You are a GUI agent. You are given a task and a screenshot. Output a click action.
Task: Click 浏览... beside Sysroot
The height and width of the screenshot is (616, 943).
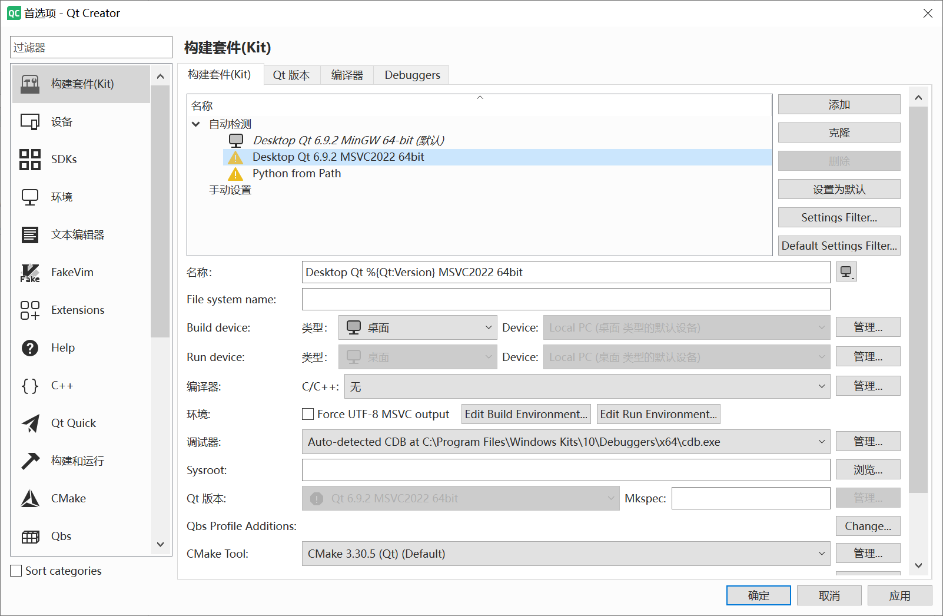point(868,469)
